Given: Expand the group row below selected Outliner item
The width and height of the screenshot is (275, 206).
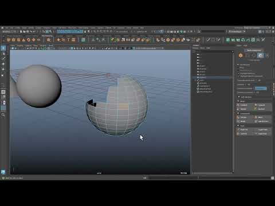Looking at the screenshot, I should coord(195,80).
